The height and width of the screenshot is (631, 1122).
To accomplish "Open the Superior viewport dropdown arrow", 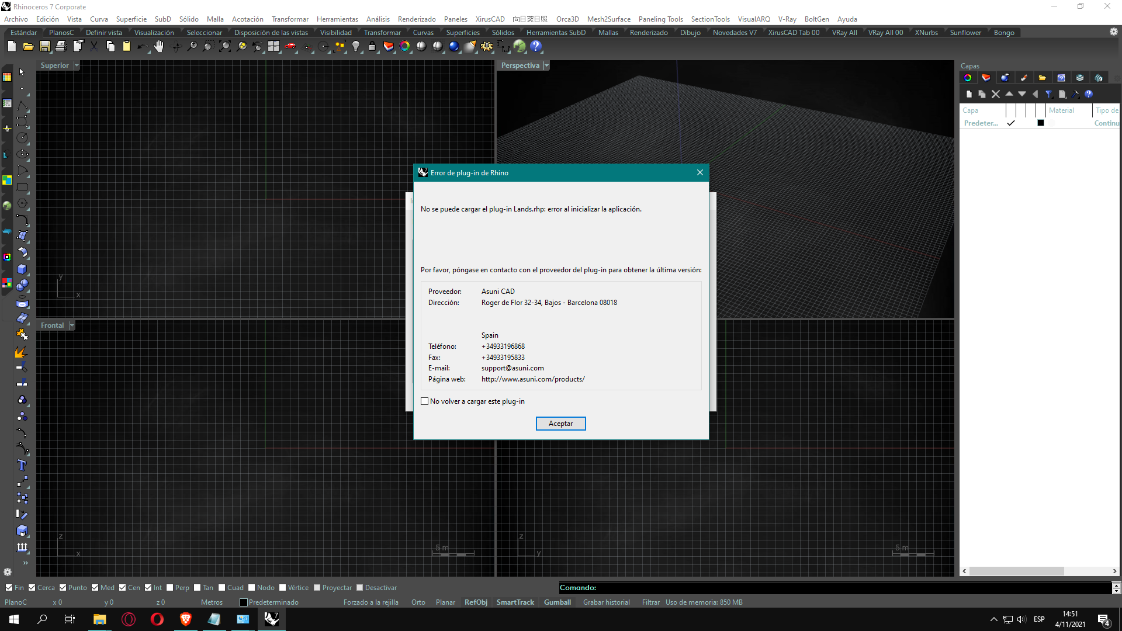I will click(77, 65).
